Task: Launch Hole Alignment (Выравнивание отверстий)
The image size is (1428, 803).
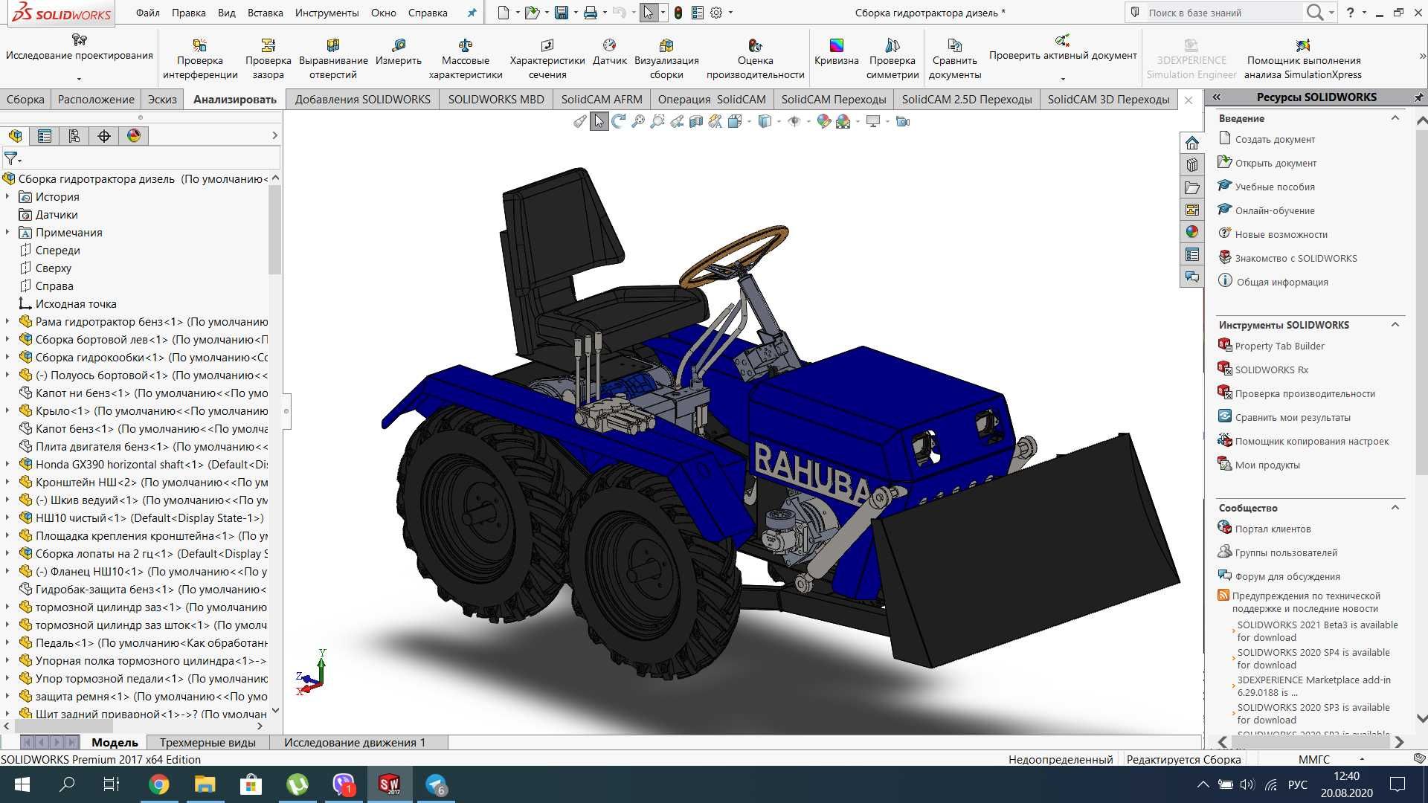Action: click(333, 59)
